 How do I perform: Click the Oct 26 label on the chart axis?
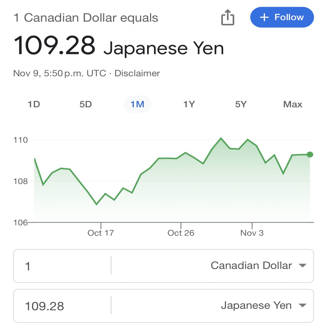[181, 233]
